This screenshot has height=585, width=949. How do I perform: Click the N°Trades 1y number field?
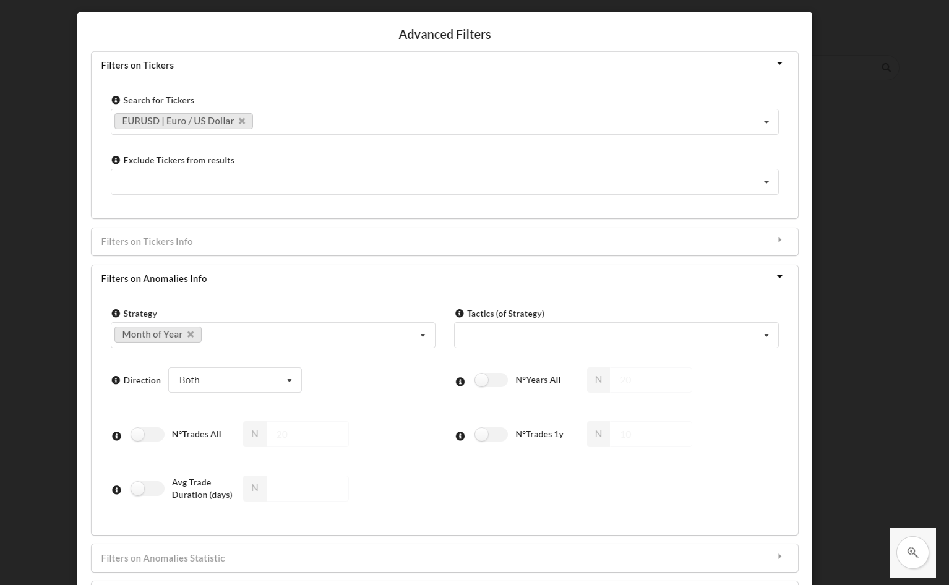tap(651, 435)
